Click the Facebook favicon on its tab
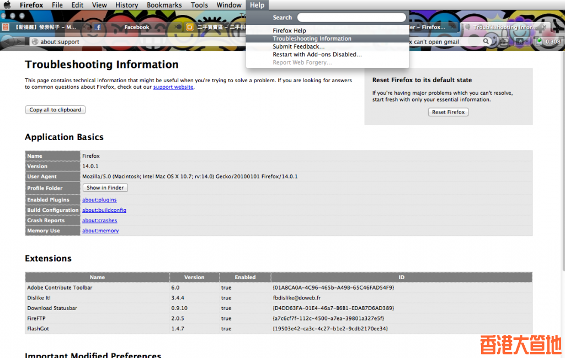This screenshot has height=358, width=565. point(98,27)
